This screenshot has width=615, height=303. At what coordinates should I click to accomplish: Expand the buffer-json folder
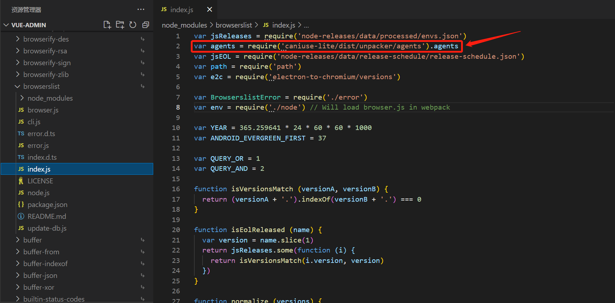tap(77, 275)
